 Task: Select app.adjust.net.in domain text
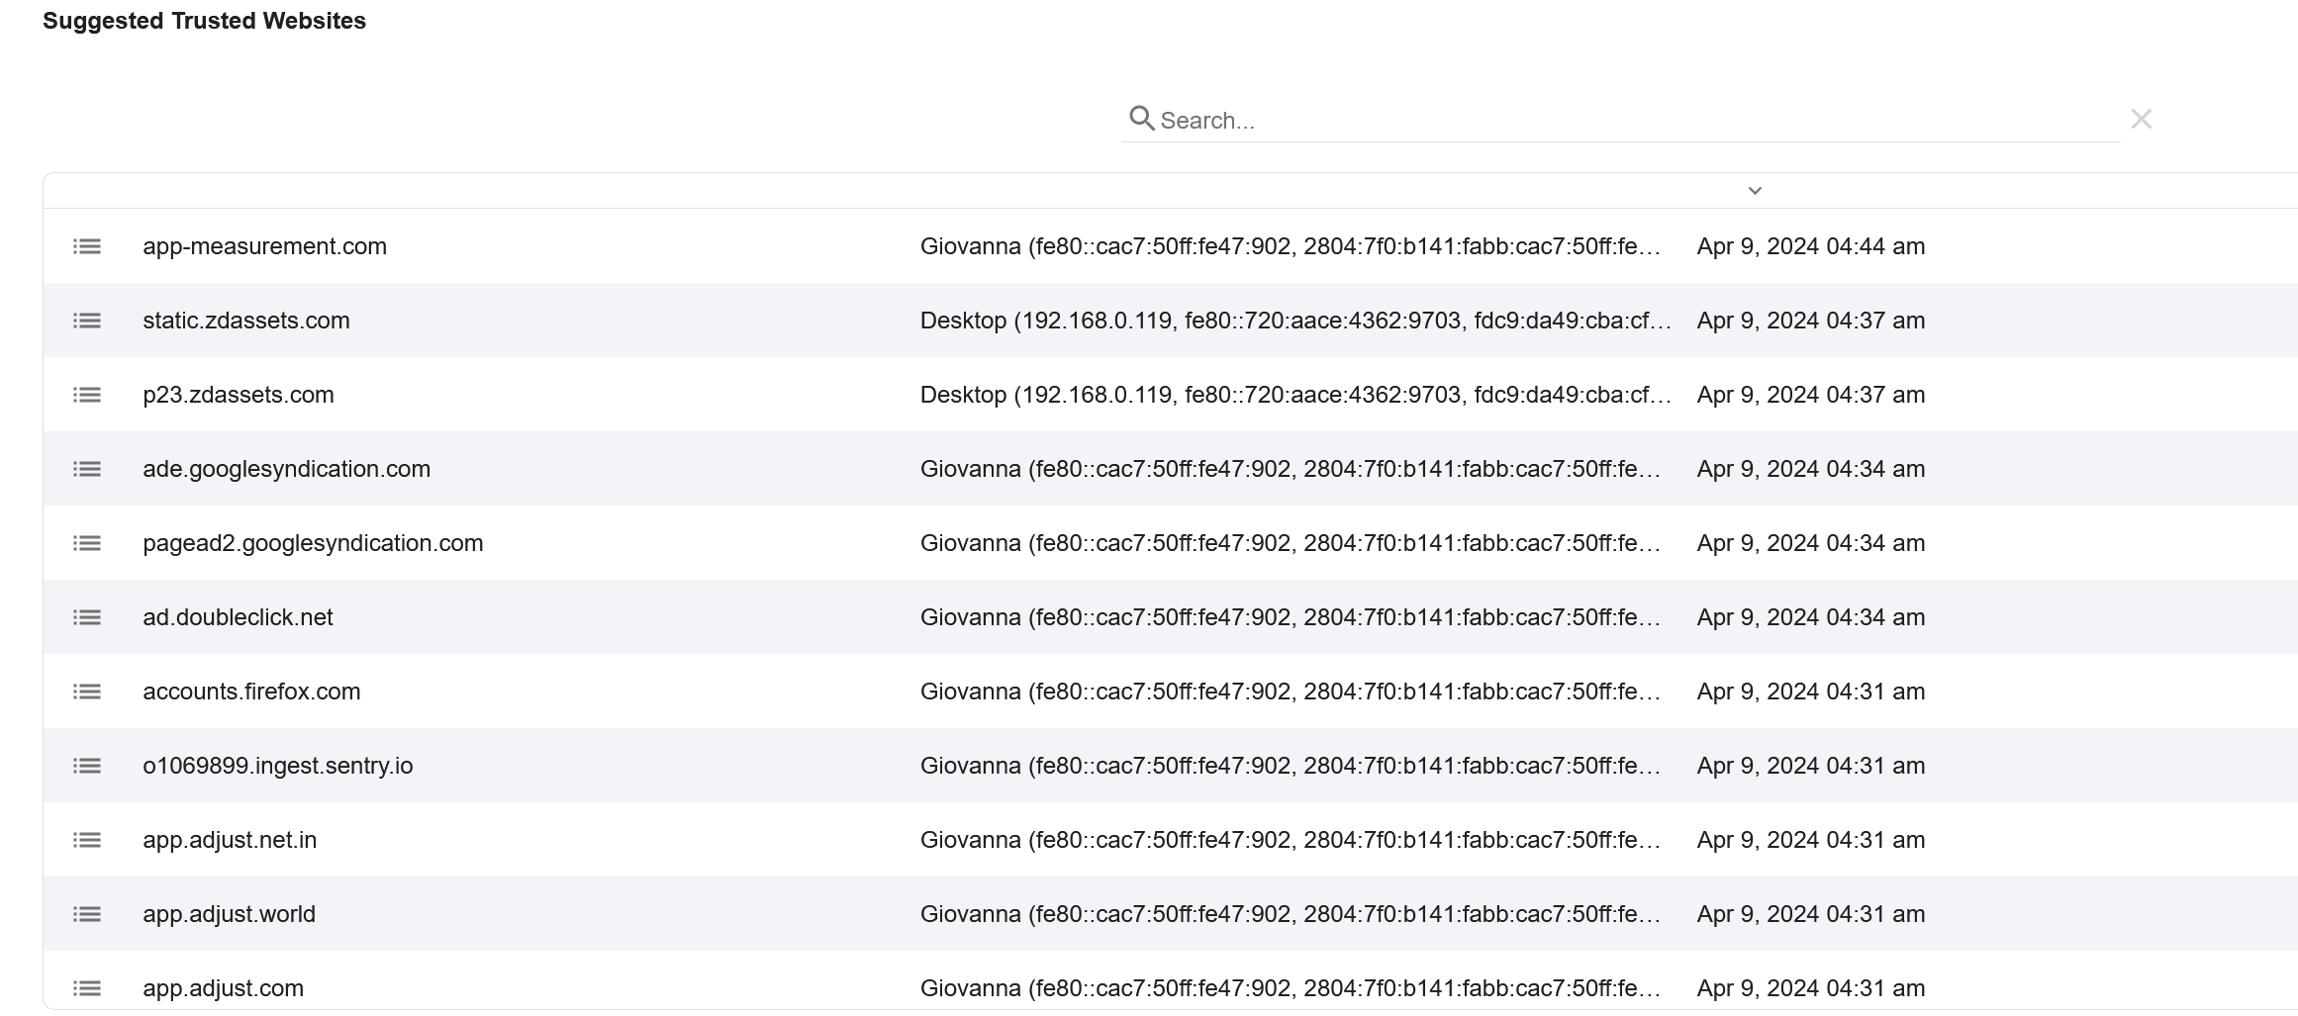[x=230, y=840]
